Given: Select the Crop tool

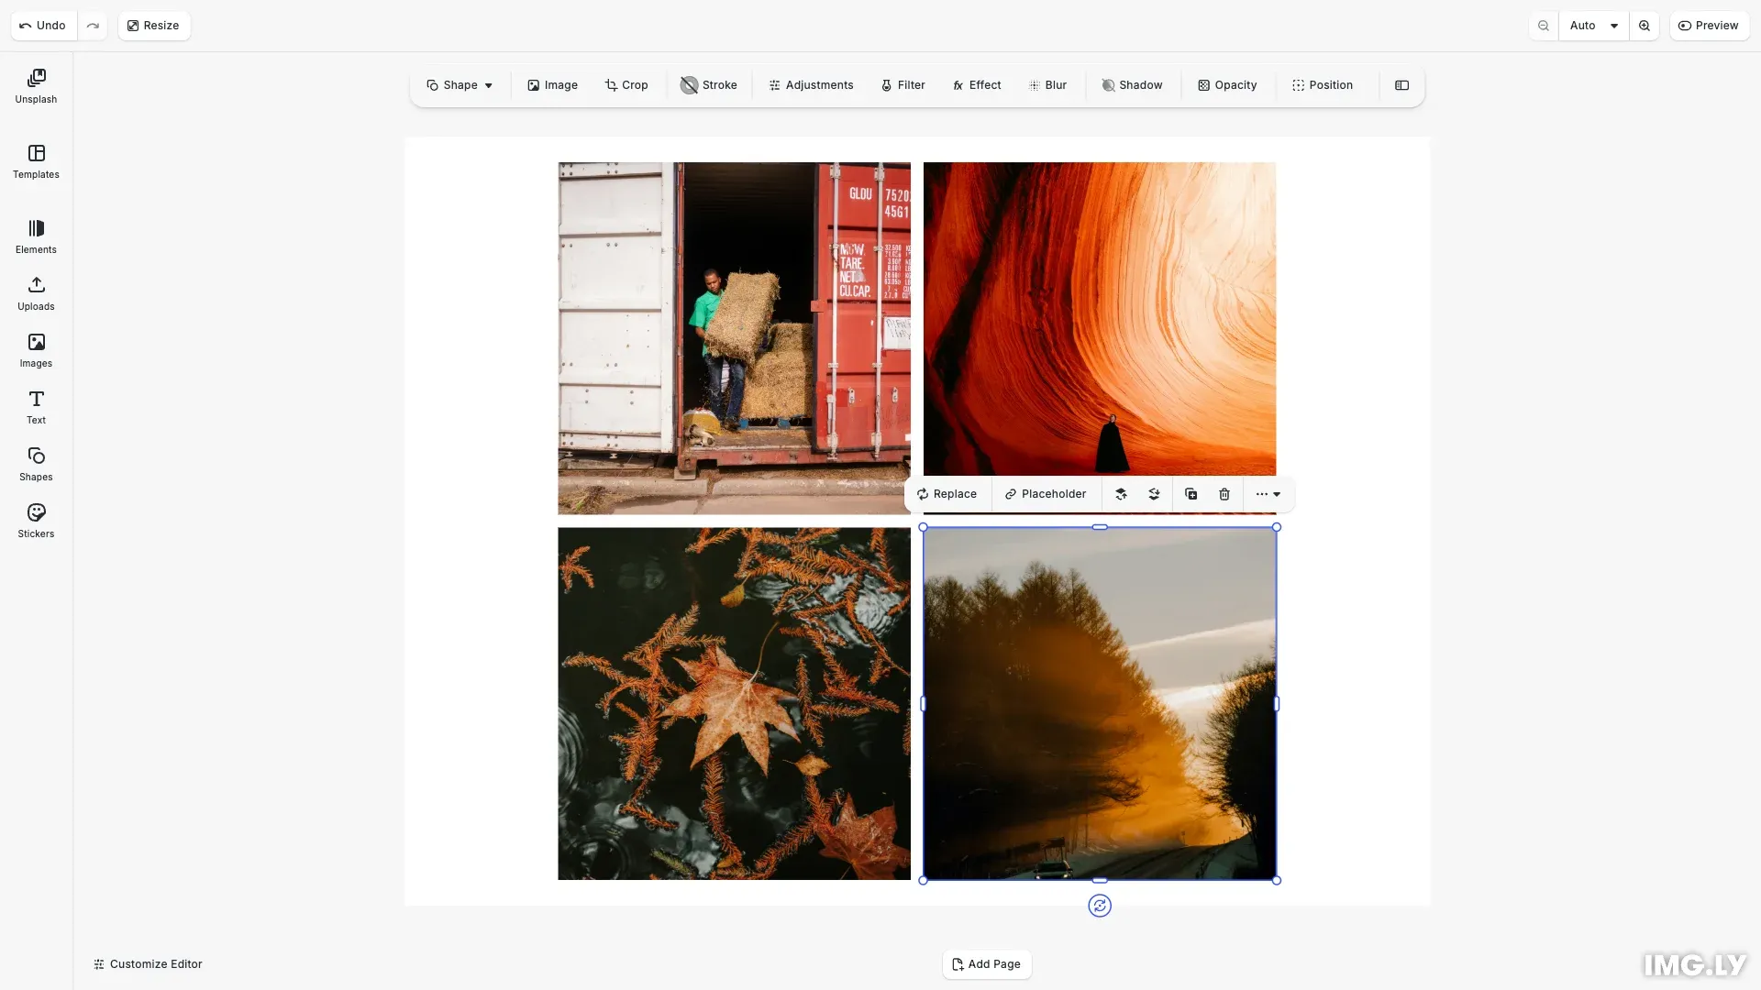Looking at the screenshot, I should [626, 84].
